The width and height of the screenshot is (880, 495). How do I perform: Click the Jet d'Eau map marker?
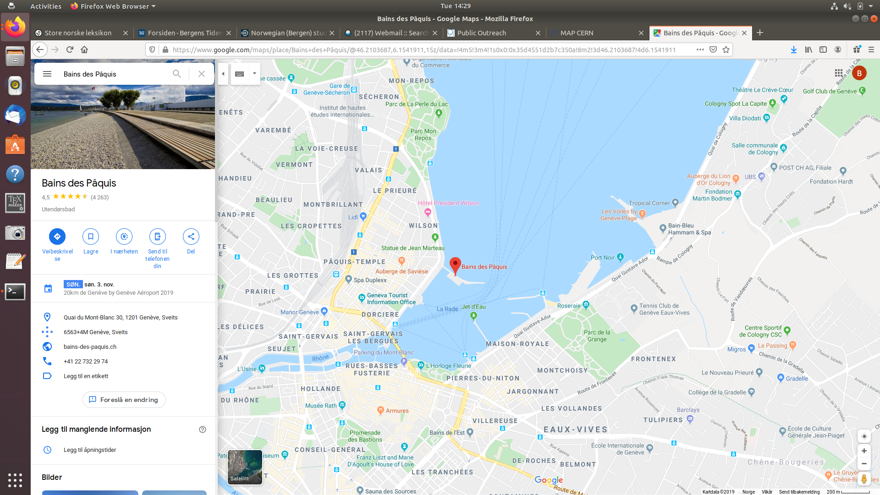click(473, 315)
